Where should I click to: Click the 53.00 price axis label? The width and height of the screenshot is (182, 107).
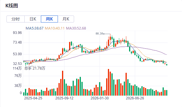[17, 54]
